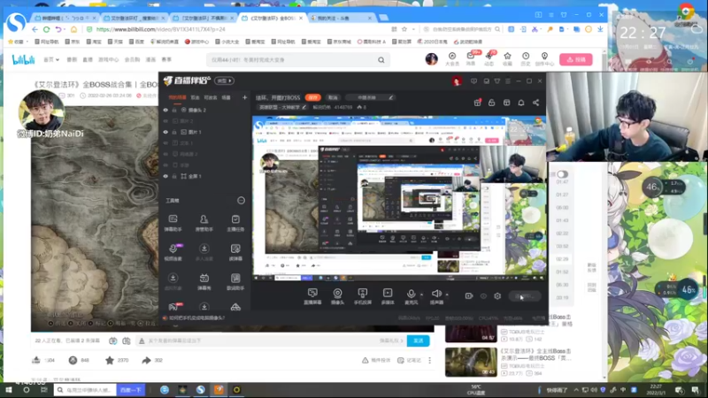
Task: Click browser refresh button
Action: [47, 29]
